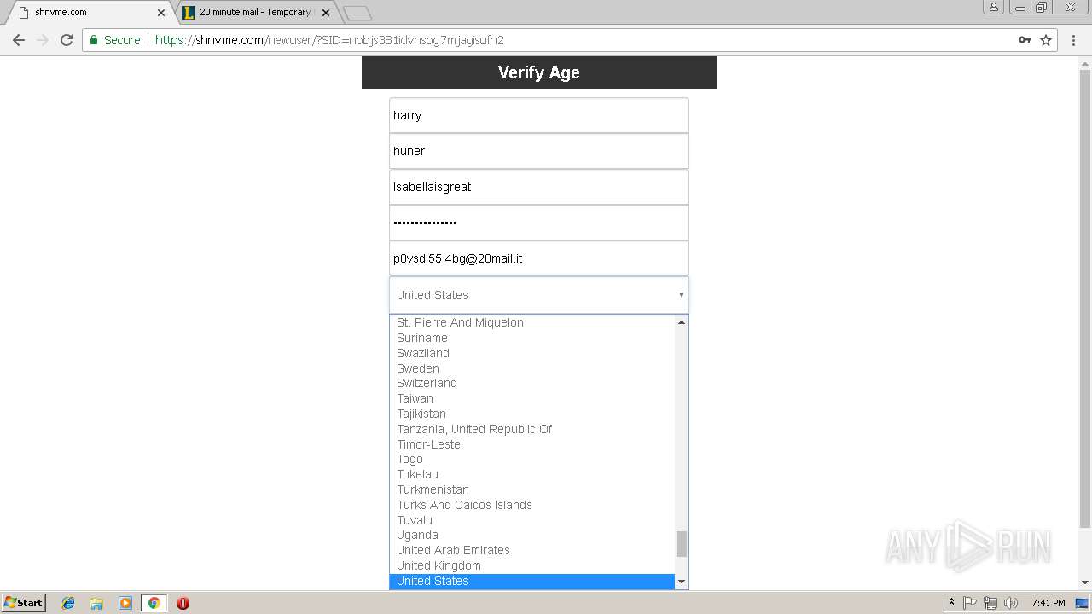
Task: Select the highlighted United States option
Action: click(532, 581)
